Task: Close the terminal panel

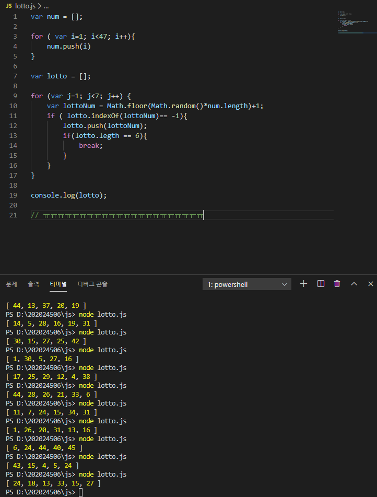Action: pyautogui.click(x=371, y=284)
